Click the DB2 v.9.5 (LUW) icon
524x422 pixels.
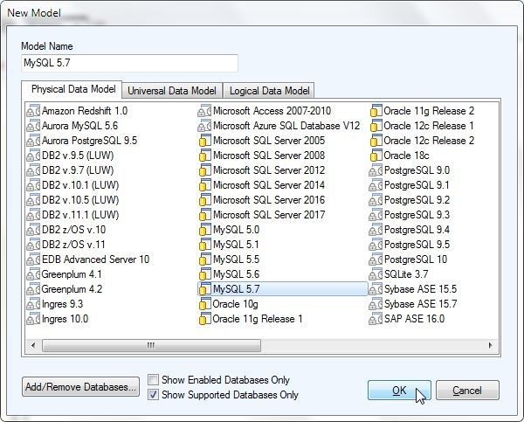pyautogui.click(x=33, y=156)
